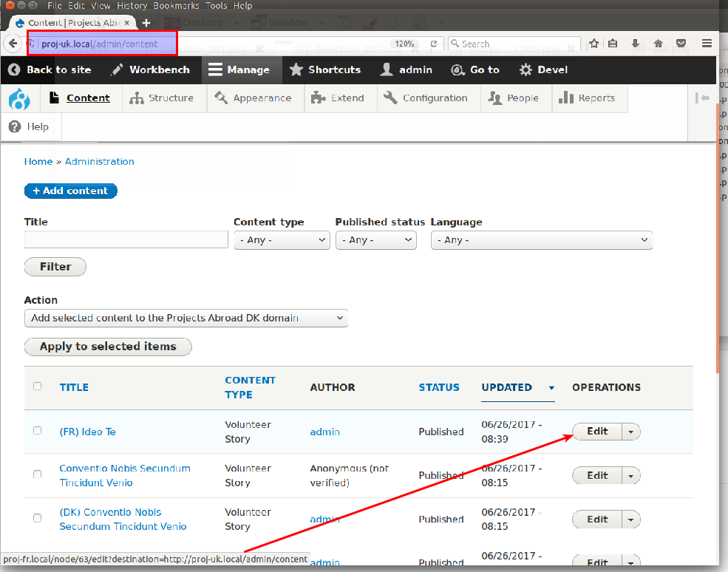Open the History menu in menu bar
728x572 pixels.
[132, 6]
